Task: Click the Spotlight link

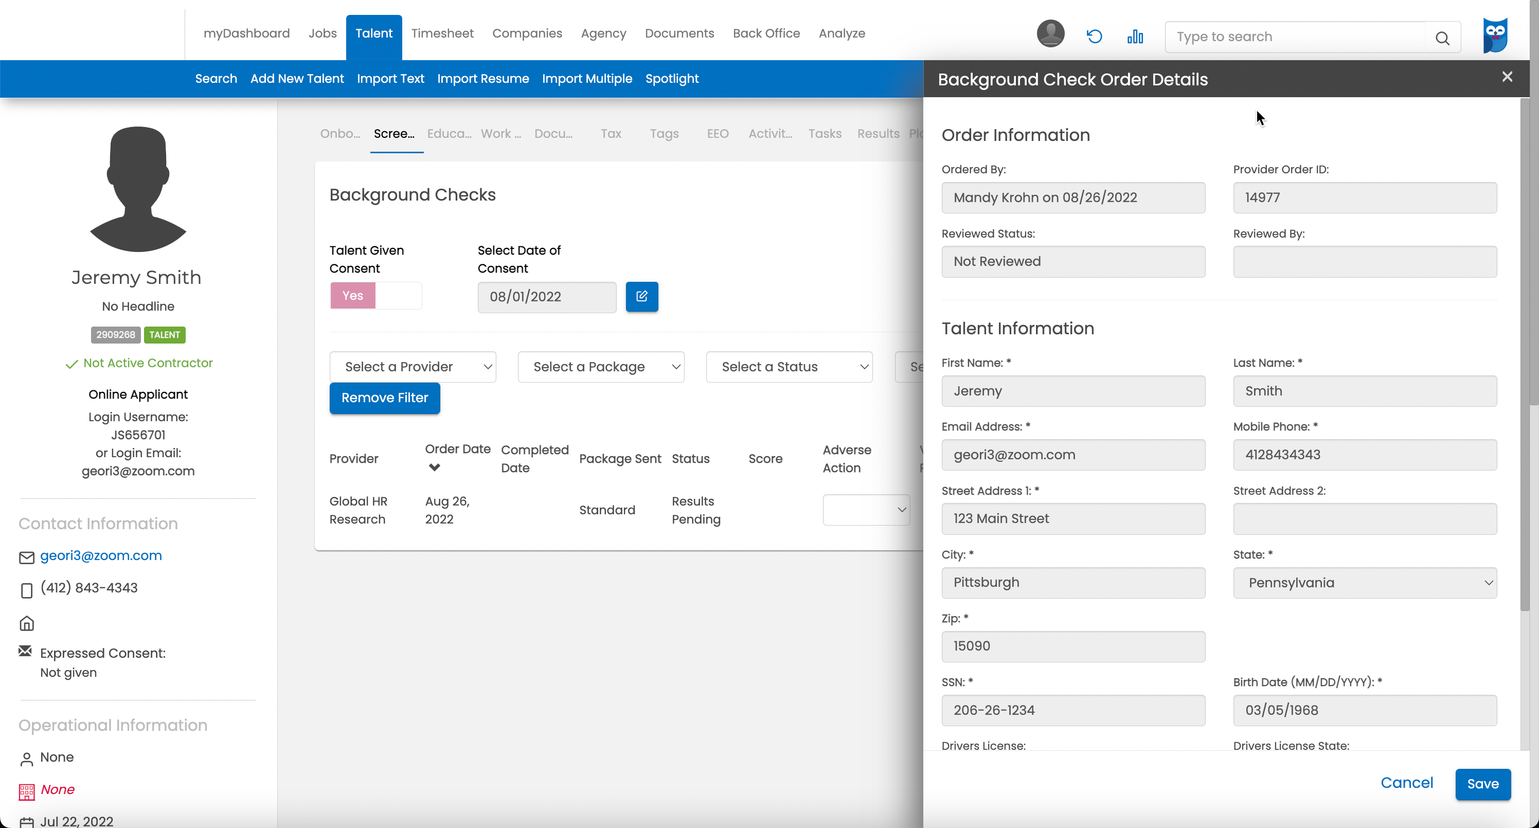Action: click(672, 78)
